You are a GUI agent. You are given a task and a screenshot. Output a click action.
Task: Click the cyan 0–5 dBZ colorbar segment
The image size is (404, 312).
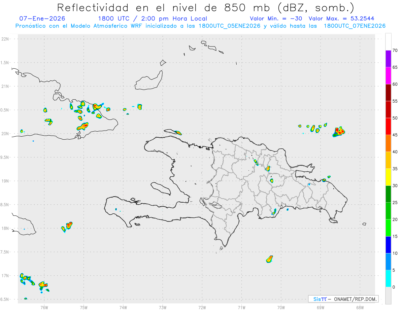point(388,278)
